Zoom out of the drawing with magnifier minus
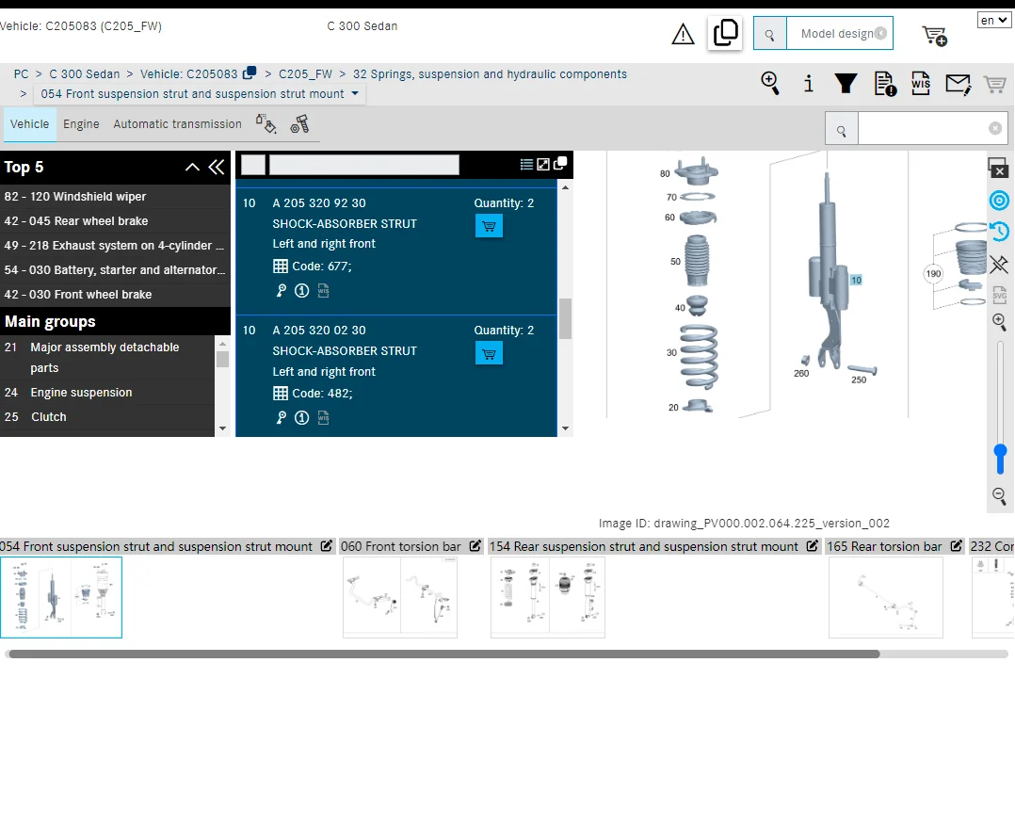 coord(1000,496)
